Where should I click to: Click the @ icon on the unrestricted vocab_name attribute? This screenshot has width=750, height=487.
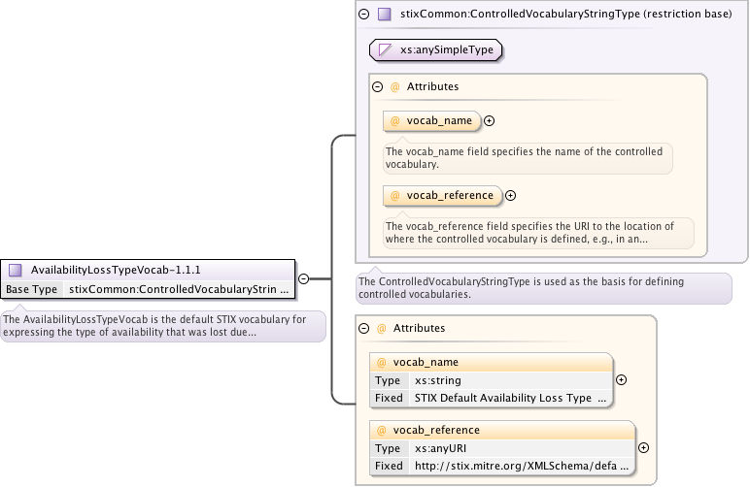click(395, 121)
